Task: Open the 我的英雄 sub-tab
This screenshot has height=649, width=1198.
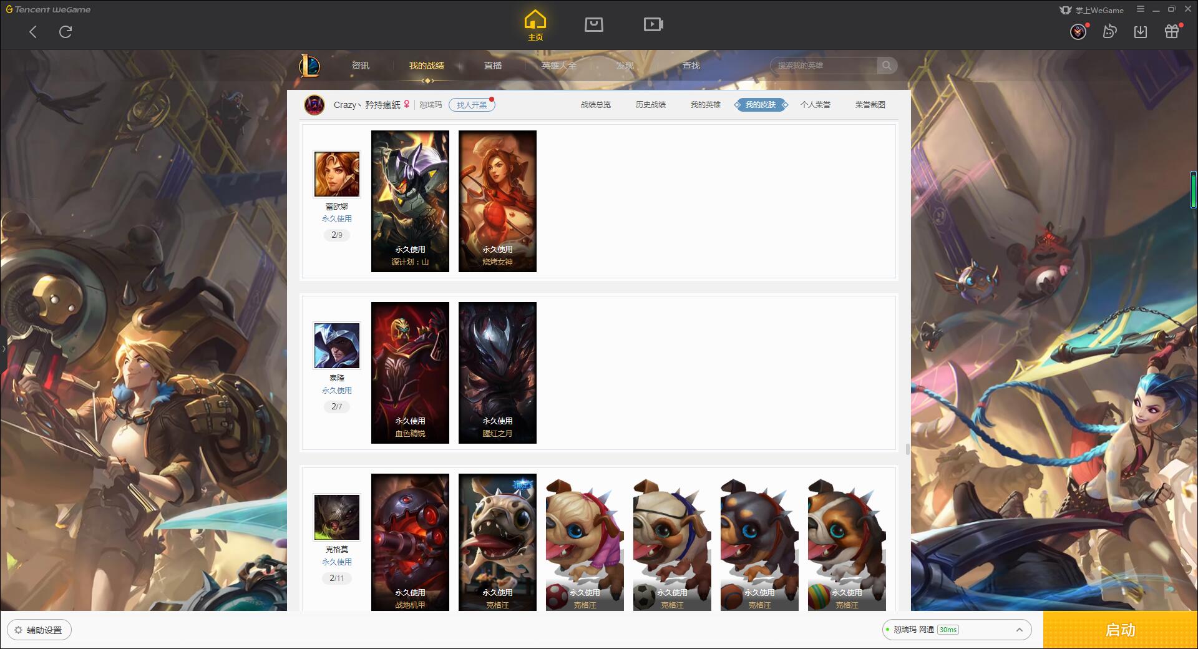Action: point(706,105)
